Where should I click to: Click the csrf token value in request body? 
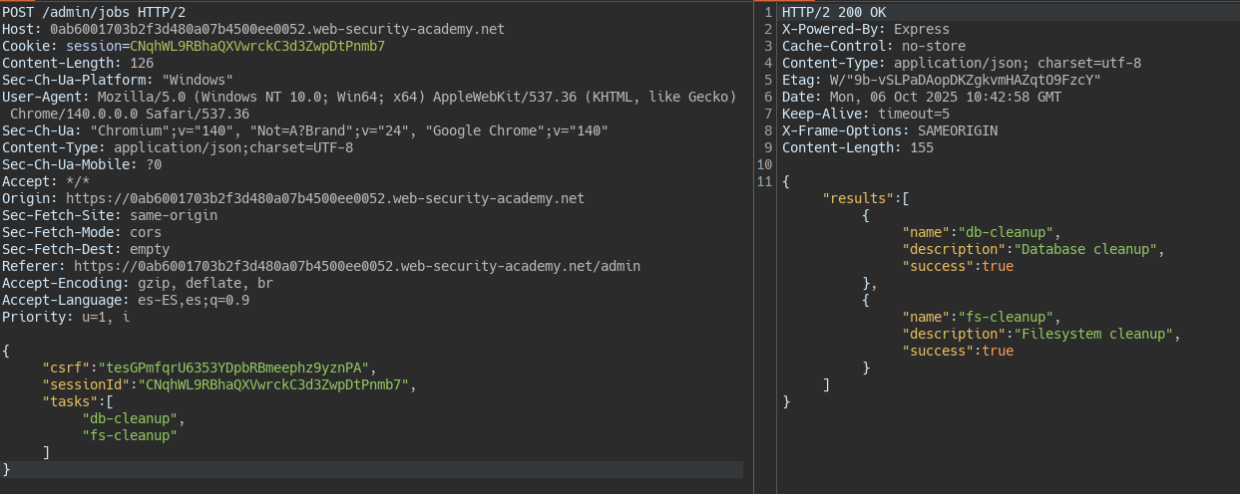235,367
